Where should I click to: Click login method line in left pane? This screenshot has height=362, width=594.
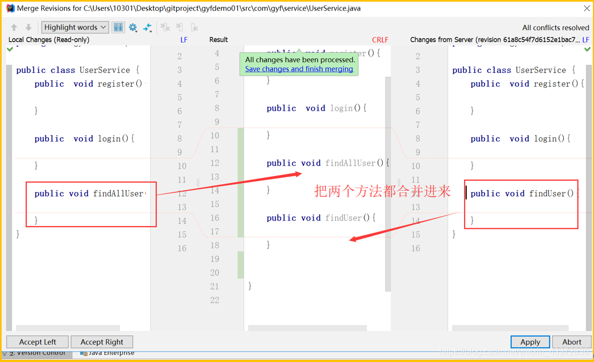click(84, 139)
